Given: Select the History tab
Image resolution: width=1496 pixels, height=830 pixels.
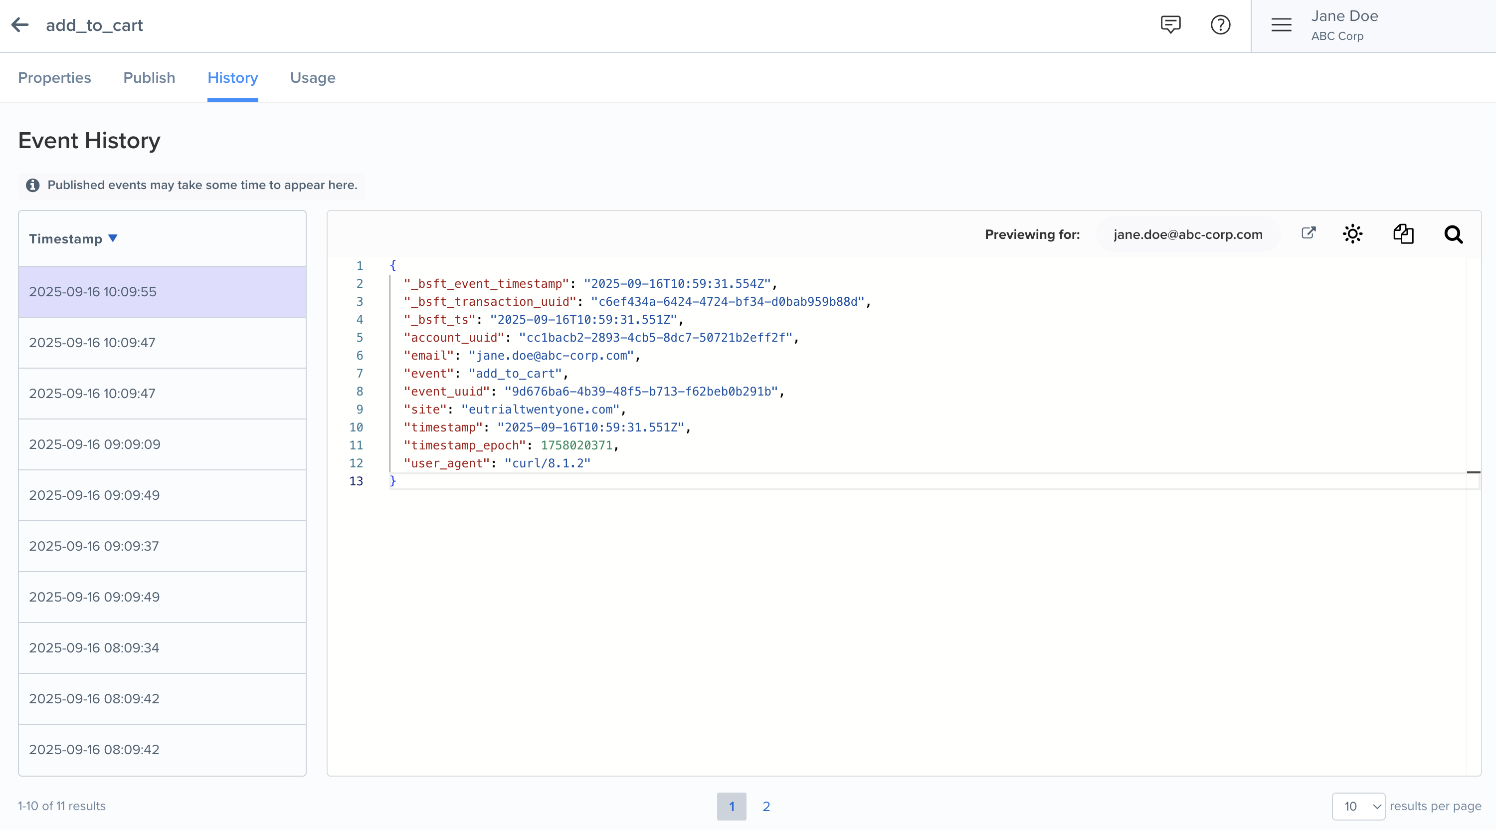Looking at the screenshot, I should click(x=233, y=78).
